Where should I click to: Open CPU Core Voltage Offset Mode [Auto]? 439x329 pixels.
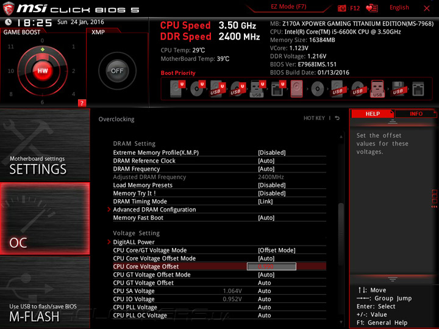coord(266,258)
